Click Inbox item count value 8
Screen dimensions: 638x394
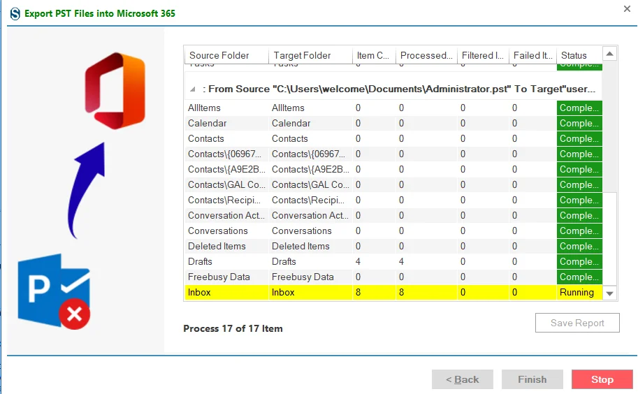358,292
